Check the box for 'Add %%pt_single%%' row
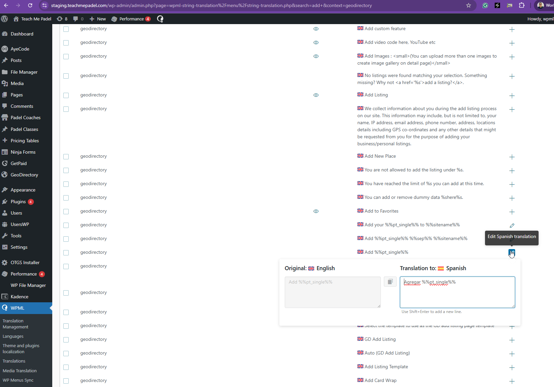554x387 pixels. tap(66, 253)
